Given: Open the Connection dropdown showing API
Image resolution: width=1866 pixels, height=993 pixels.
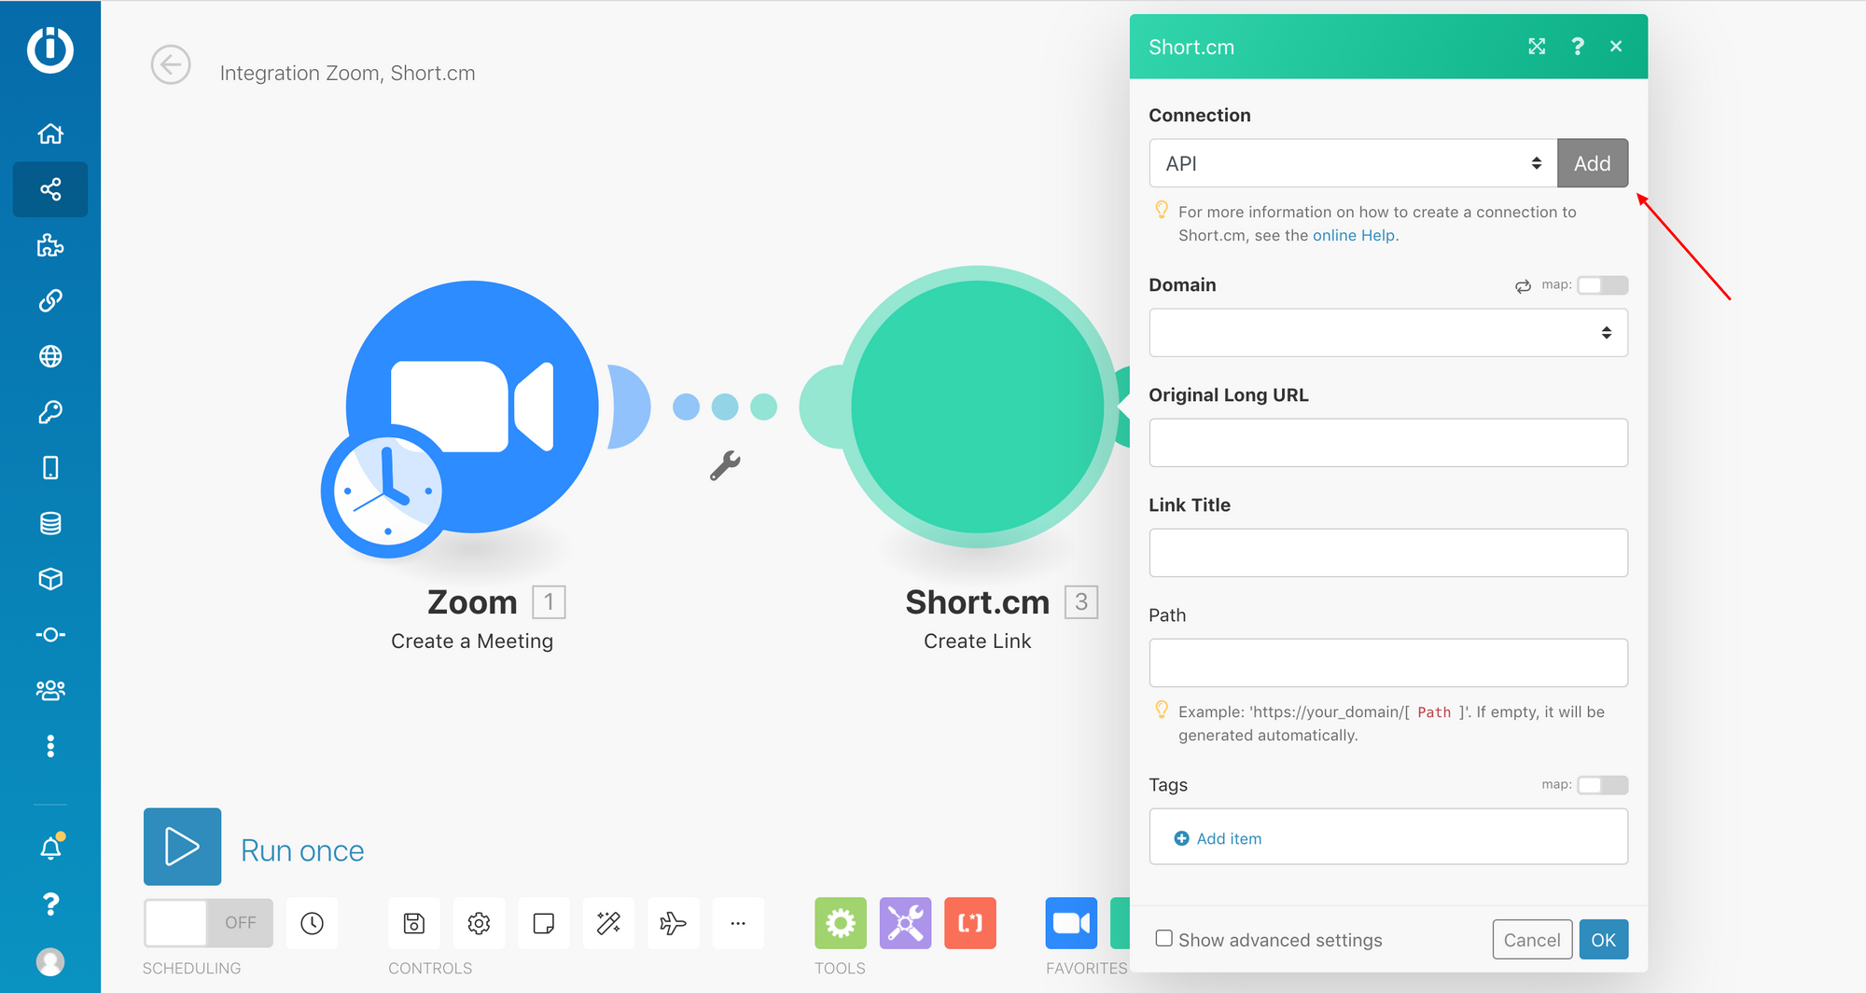Looking at the screenshot, I should (1353, 163).
